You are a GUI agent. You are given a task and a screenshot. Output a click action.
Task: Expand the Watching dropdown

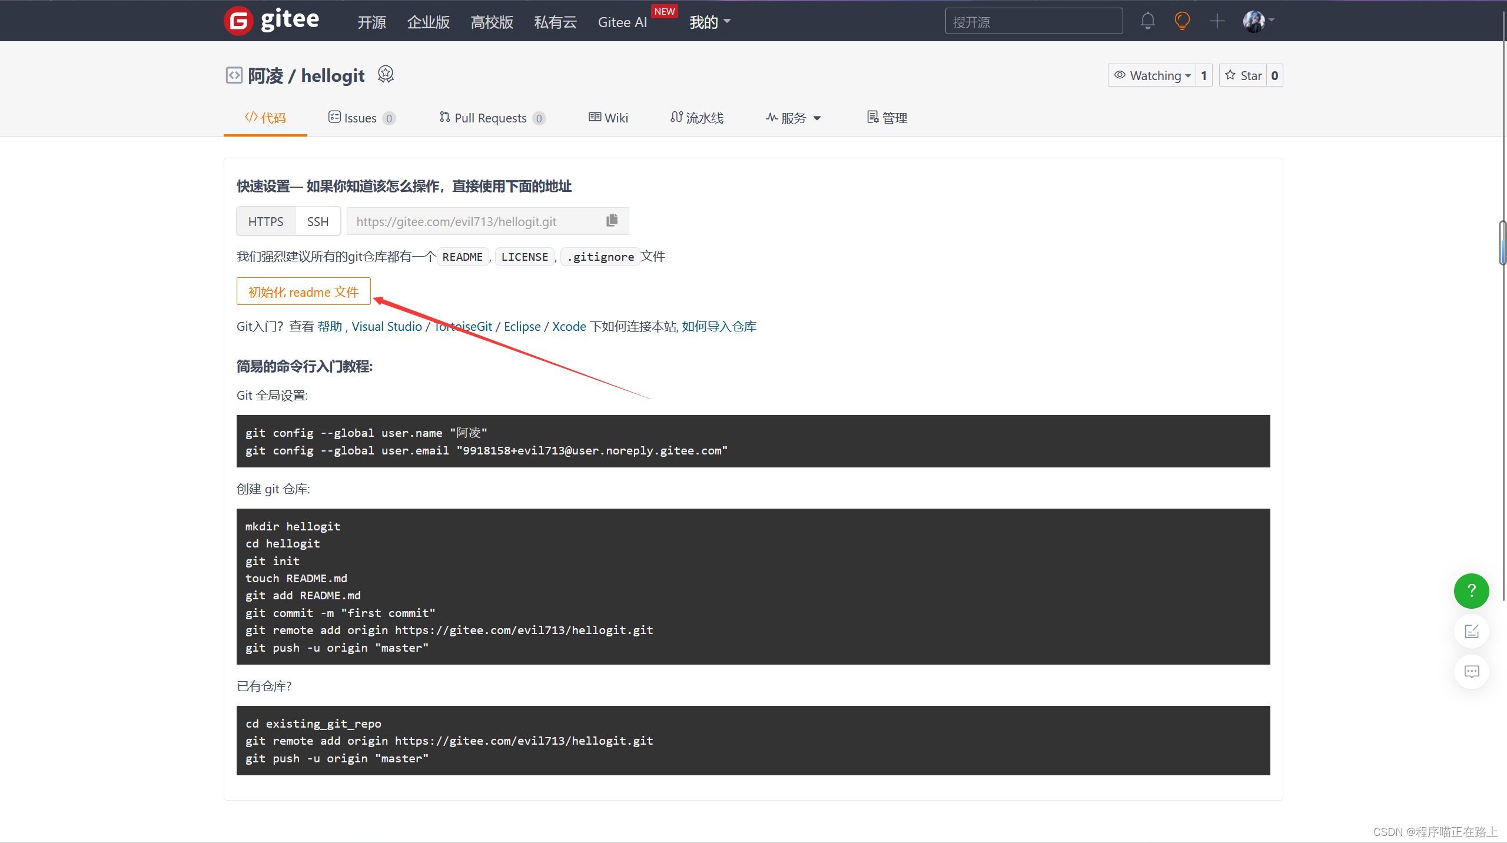coord(1153,75)
